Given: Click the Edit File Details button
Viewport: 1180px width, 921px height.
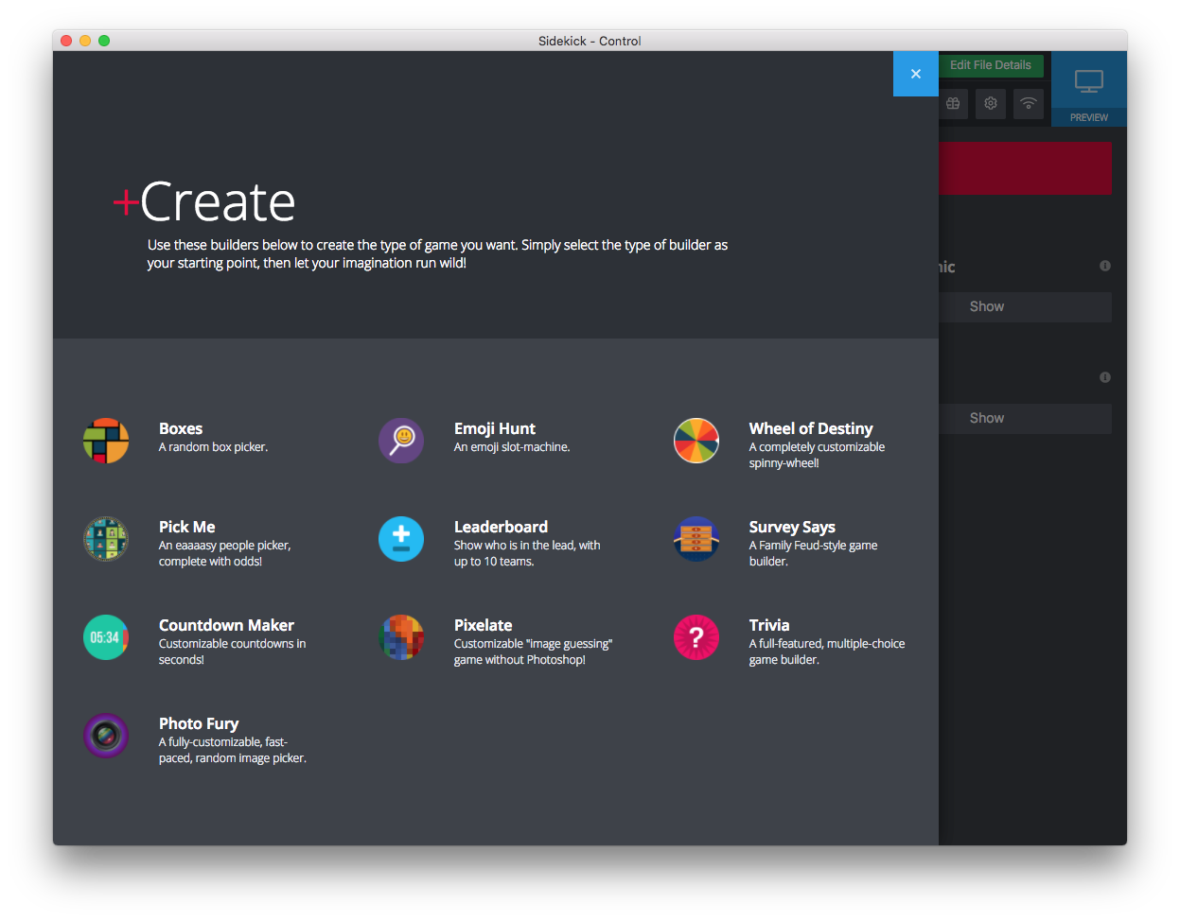Looking at the screenshot, I should click(x=991, y=65).
